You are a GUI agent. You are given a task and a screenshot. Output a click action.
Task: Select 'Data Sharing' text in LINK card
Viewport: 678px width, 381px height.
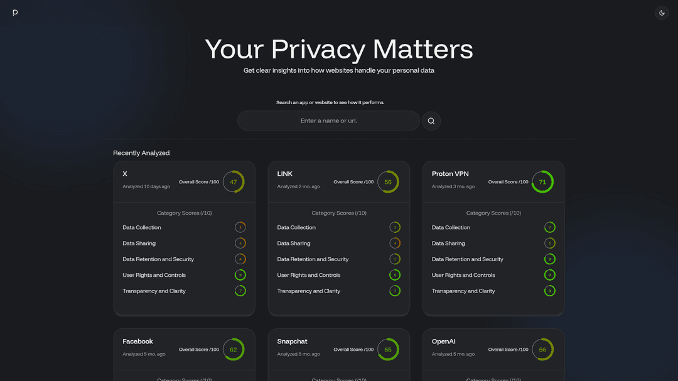[294, 244]
